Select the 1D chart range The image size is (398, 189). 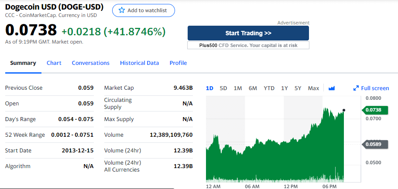tap(209, 88)
